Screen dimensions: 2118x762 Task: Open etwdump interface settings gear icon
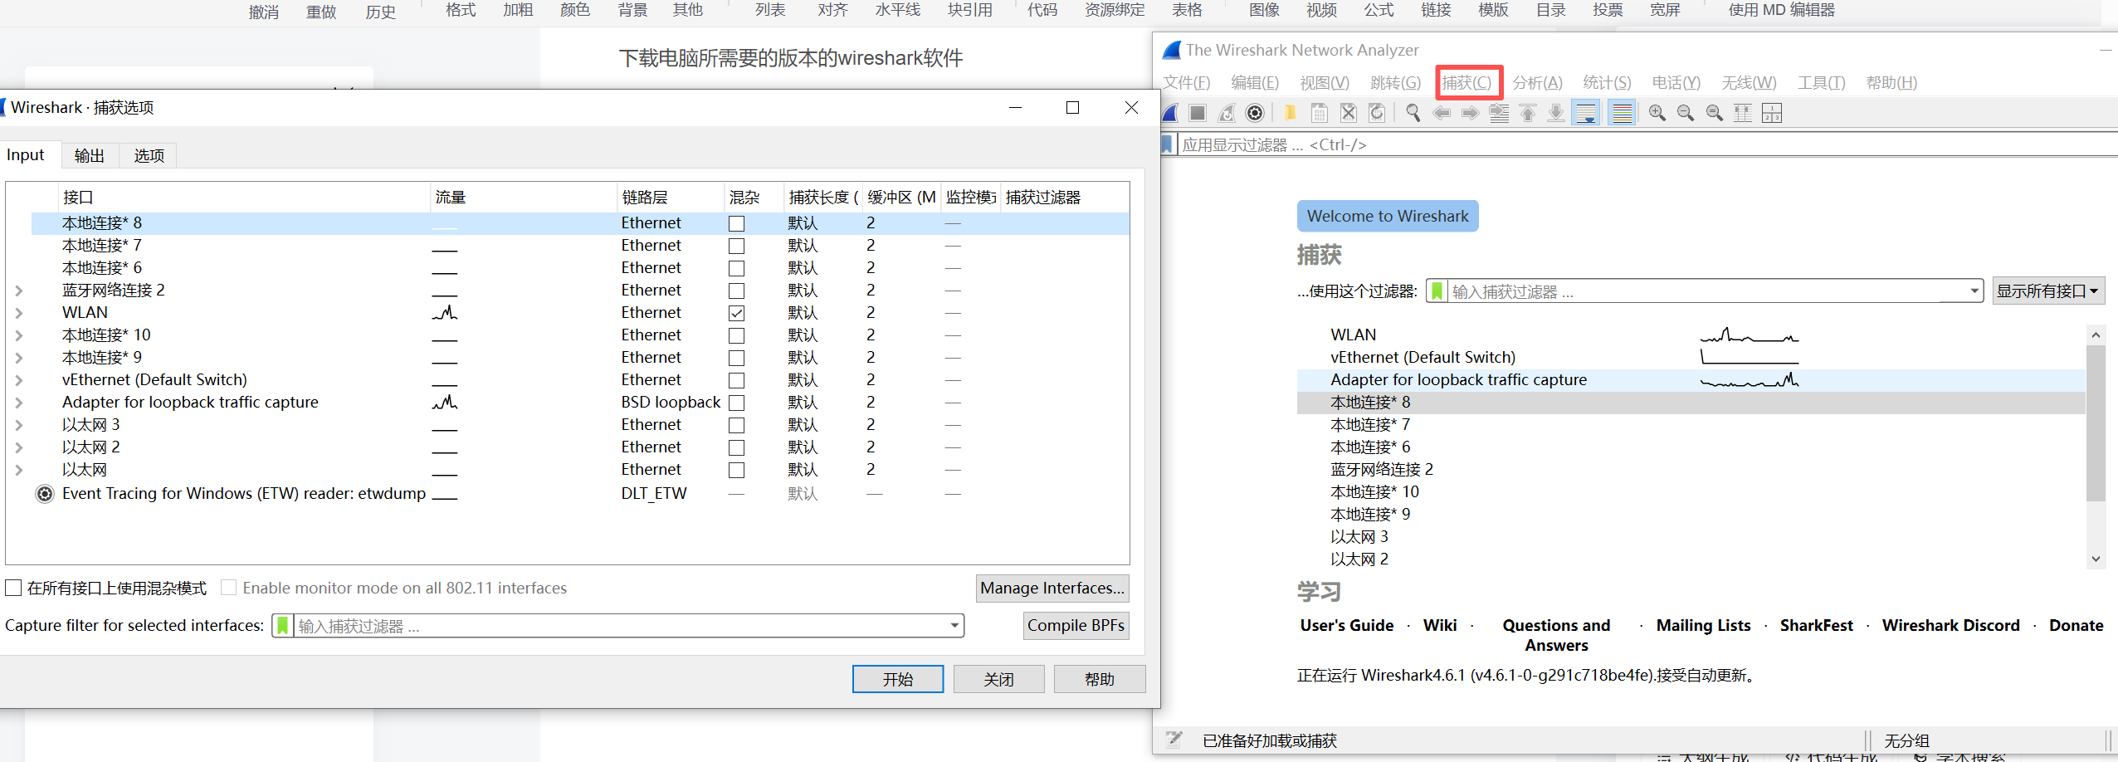(45, 494)
